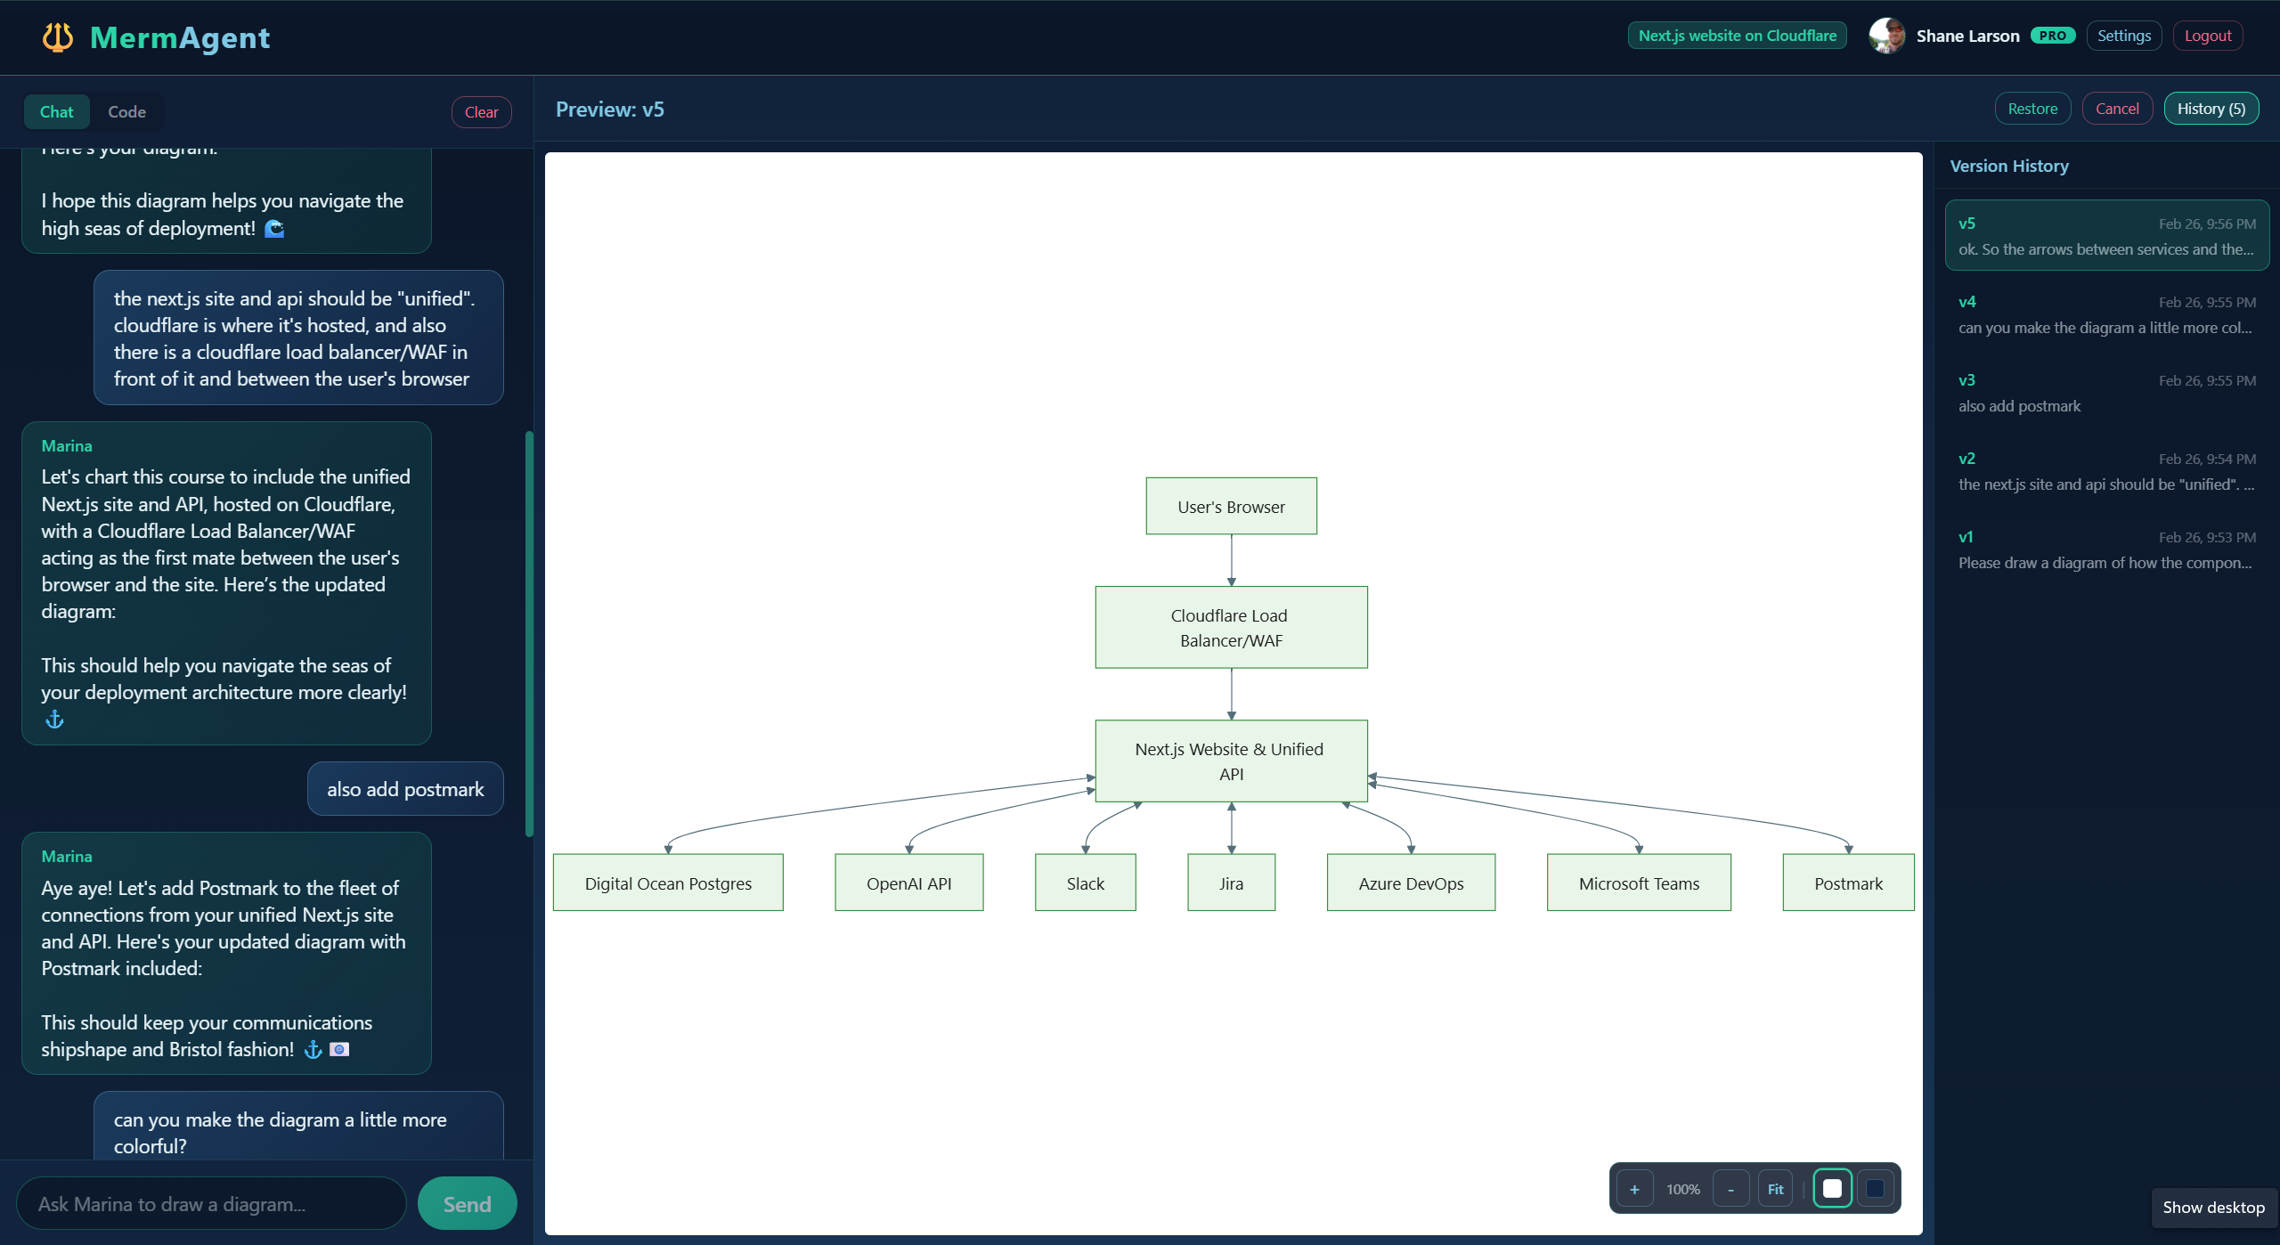The height and width of the screenshot is (1245, 2280).
Task: Toggle the History (5) panel
Action: pos(2211,107)
